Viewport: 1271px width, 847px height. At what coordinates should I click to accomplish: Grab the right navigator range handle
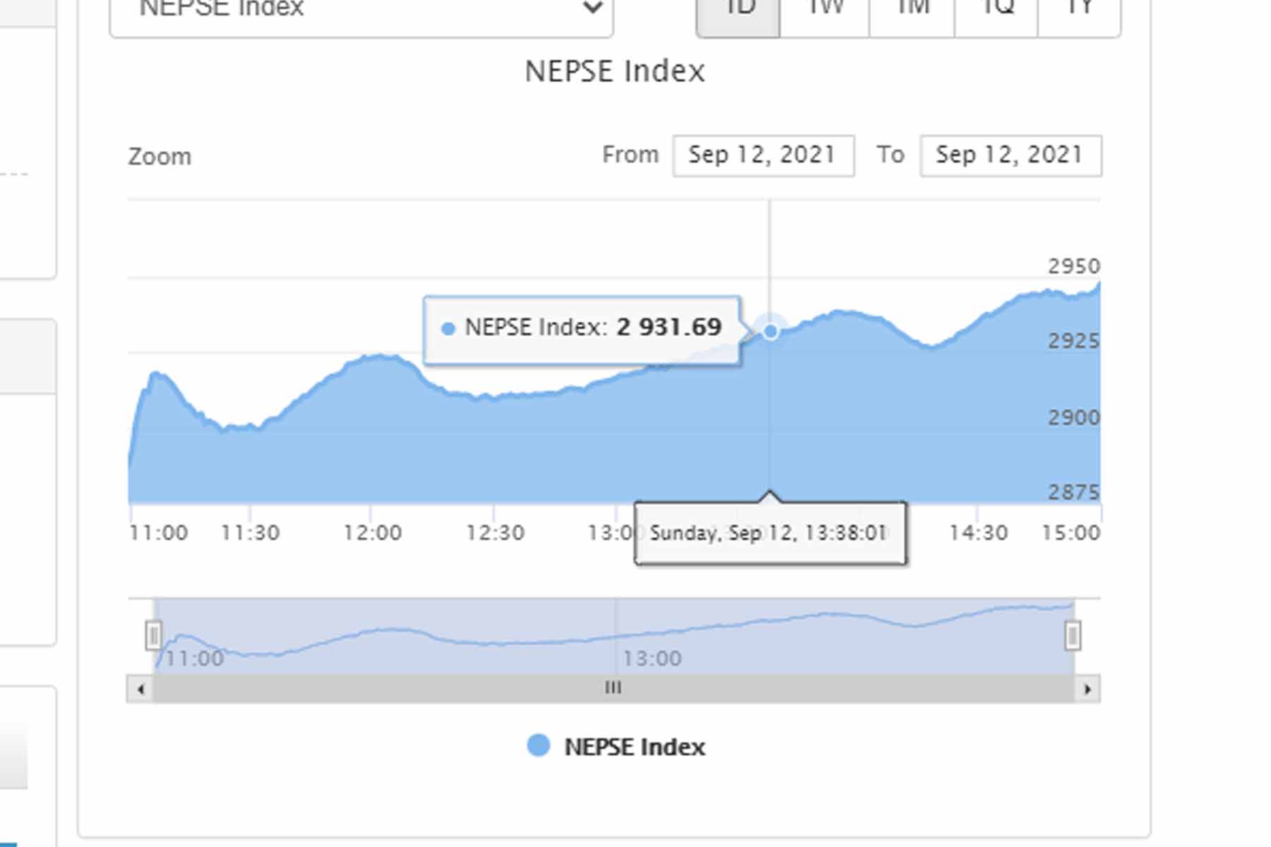[x=1073, y=635]
